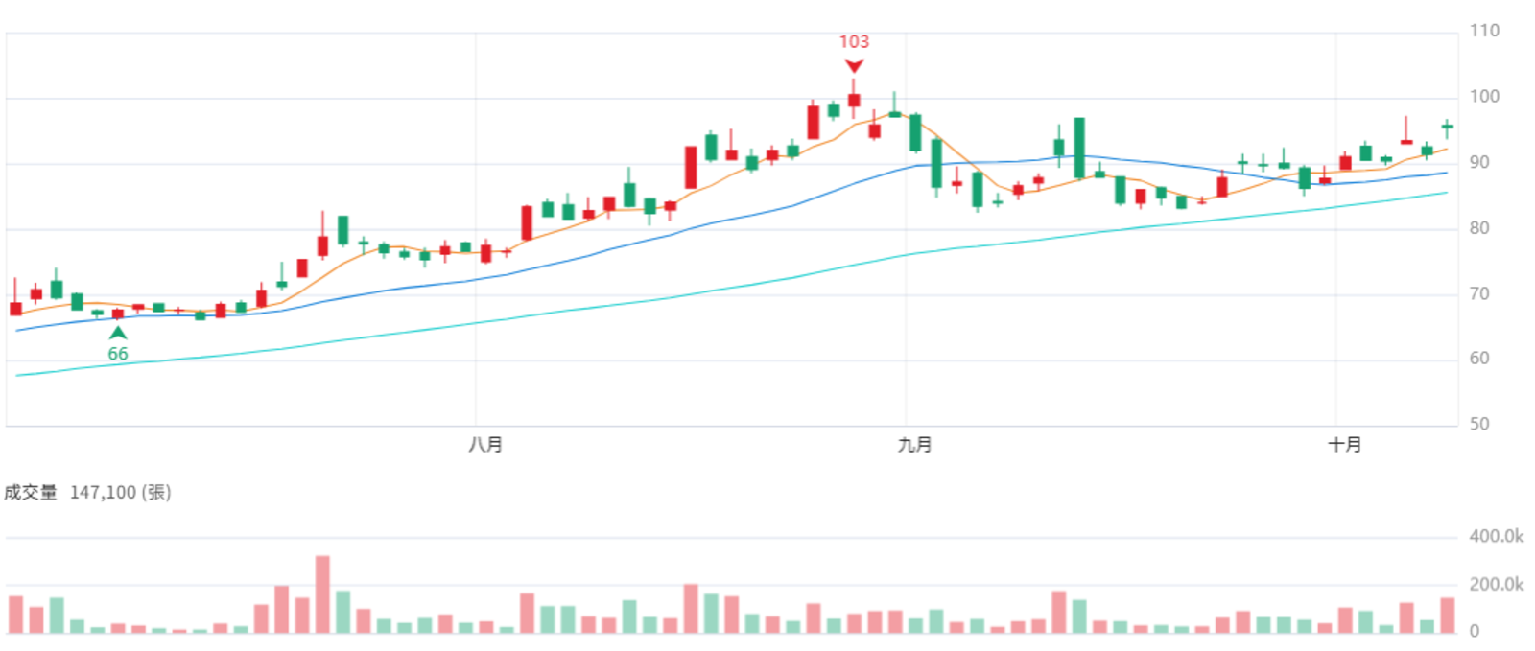
Task: Click the green 66 low price marker
Action: click(x=118, y=354)
